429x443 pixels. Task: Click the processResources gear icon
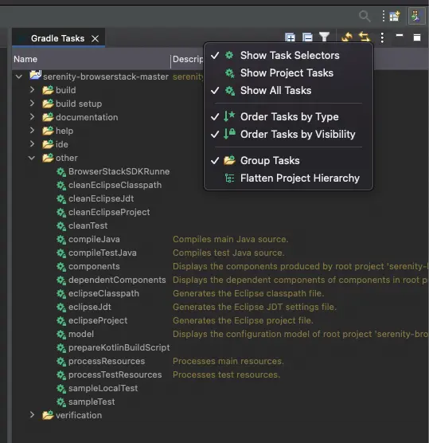click(x=61, y=362)
